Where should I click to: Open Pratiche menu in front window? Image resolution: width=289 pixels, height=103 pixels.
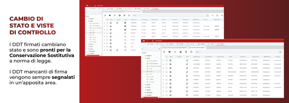[x=170, y=44]
